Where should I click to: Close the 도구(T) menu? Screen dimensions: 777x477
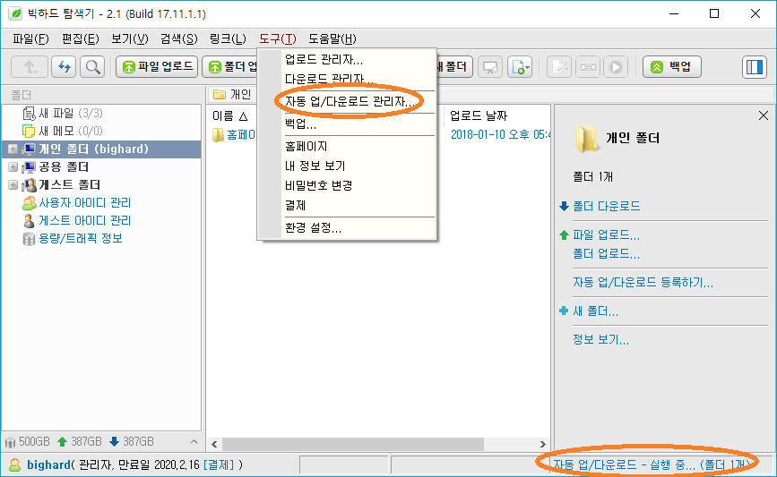click(x=278, y=38)
